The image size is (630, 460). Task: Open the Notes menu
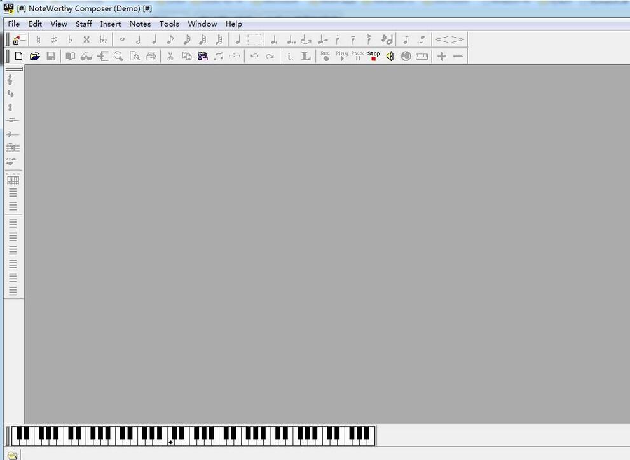(x=140, y=24)
